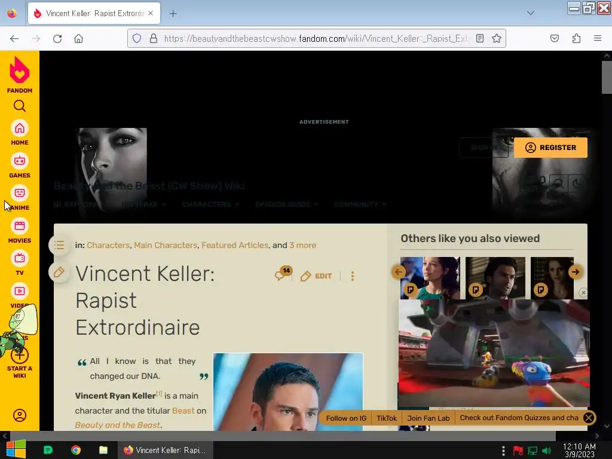Reload the page with refresh icon
Screen dimensions: 612x459
pos(57,38)
